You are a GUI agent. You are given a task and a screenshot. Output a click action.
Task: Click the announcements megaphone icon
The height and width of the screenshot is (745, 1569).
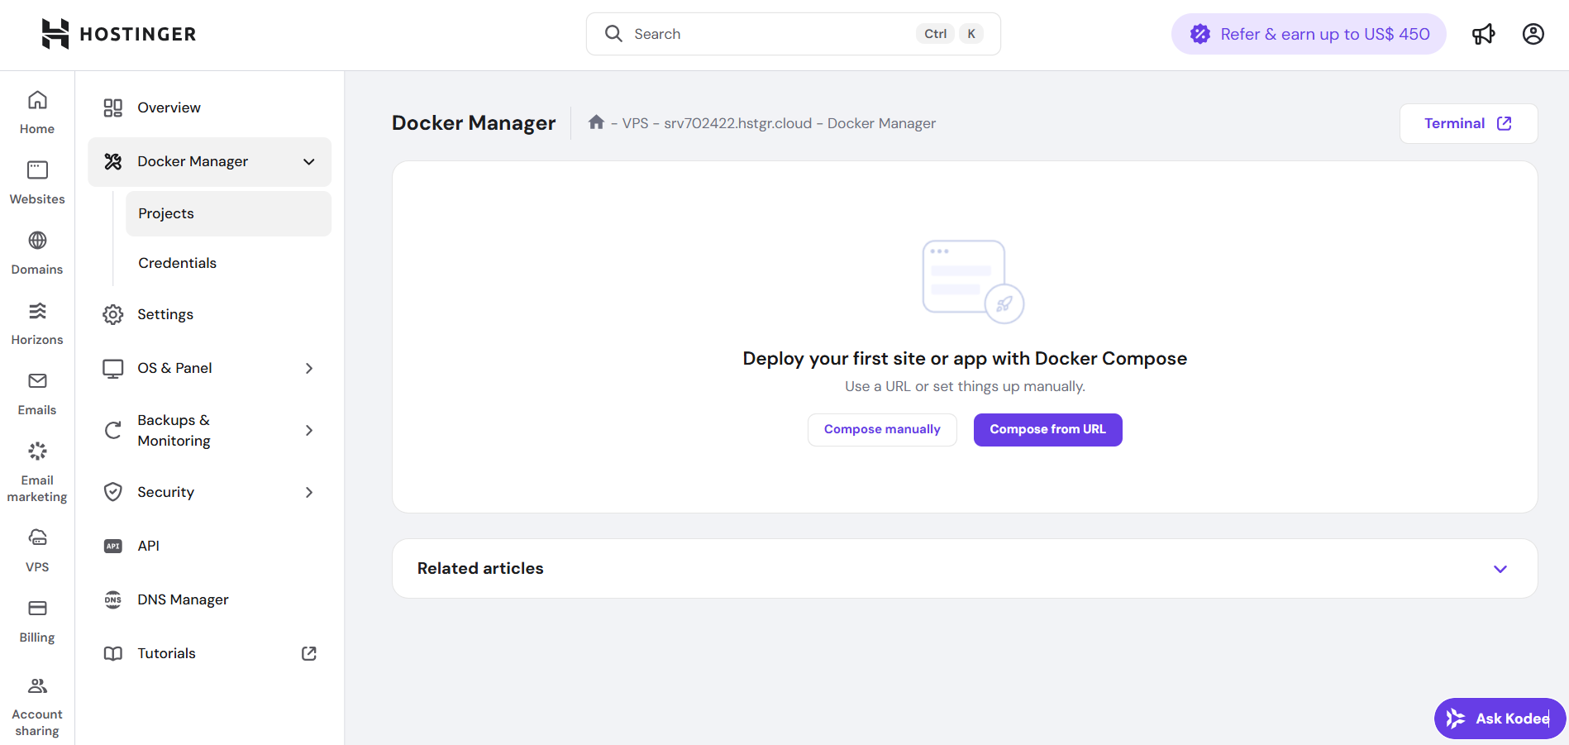tap(1483, 34)
